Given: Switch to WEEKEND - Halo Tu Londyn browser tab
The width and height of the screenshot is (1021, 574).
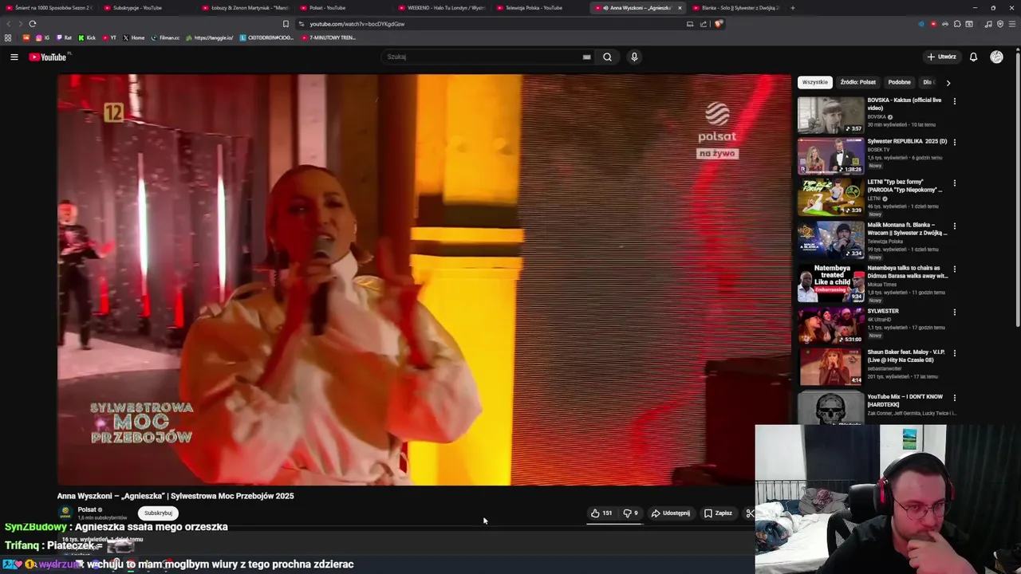Looking at the screenshot, I should (443, 8).
